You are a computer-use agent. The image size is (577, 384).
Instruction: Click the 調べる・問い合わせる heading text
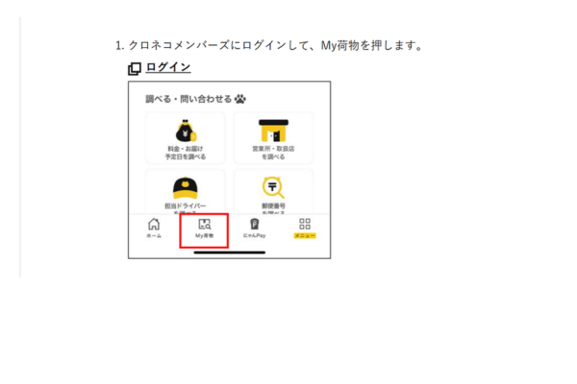point(188,99)
